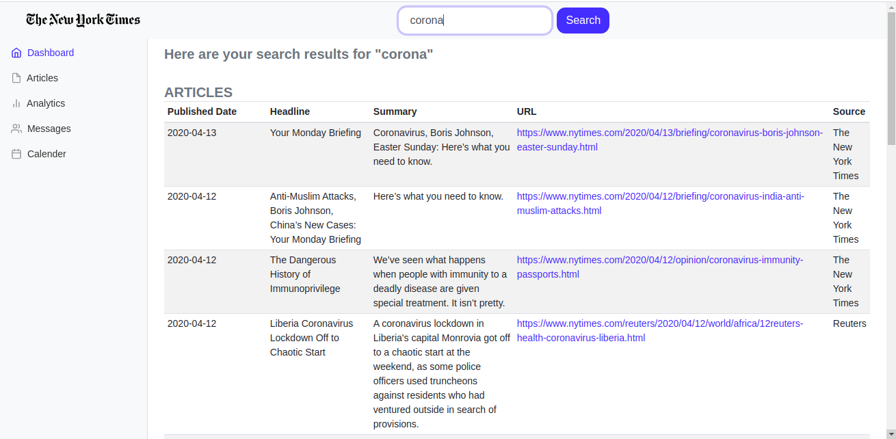
Task: Click the Published Date column header
Action: (202, 111)
